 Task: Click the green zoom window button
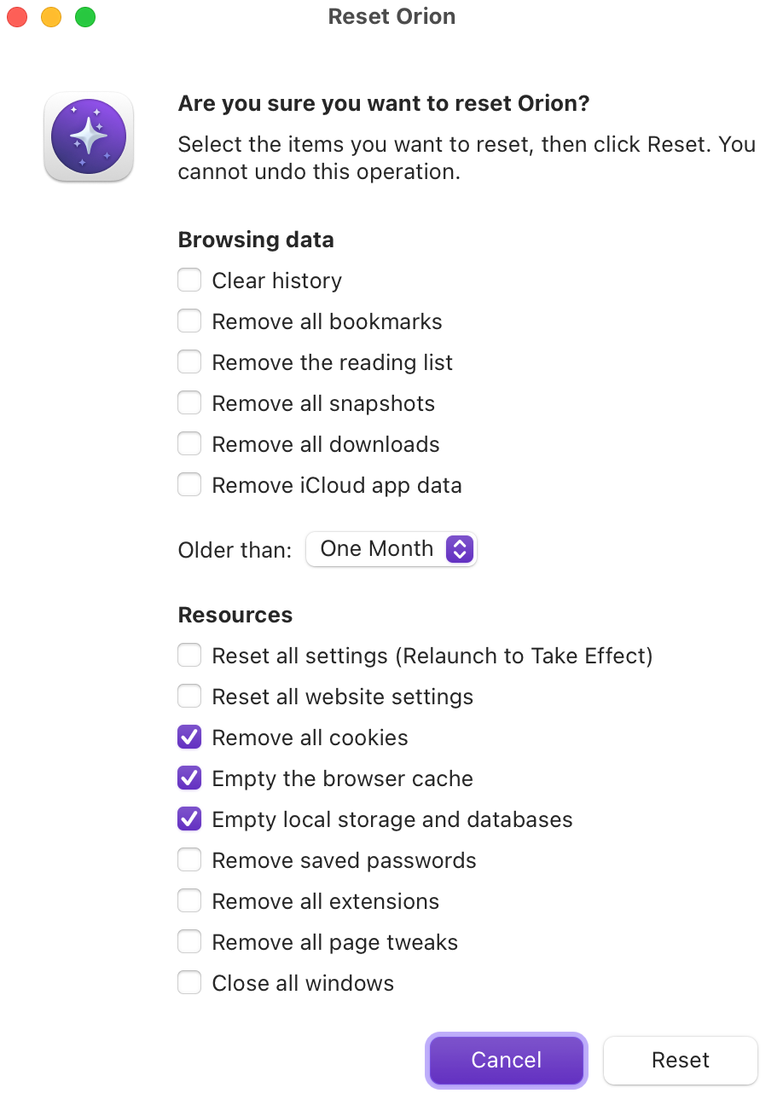coord(85,17)
